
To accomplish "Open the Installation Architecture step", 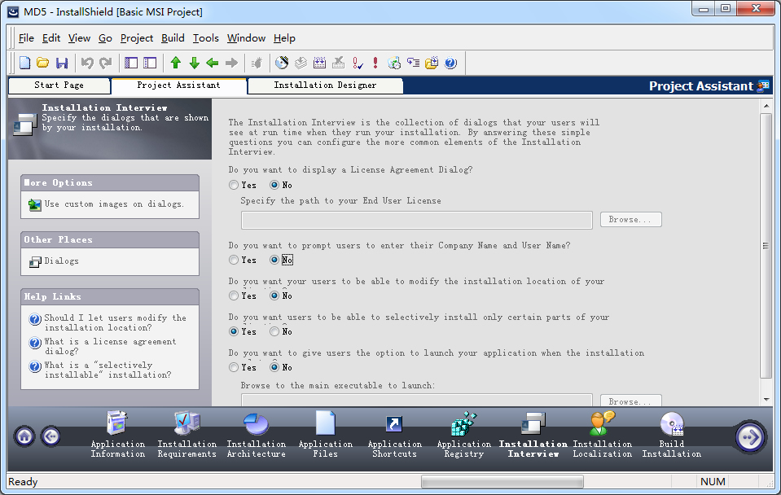I will pyautogui.click(x=256, y=434).
